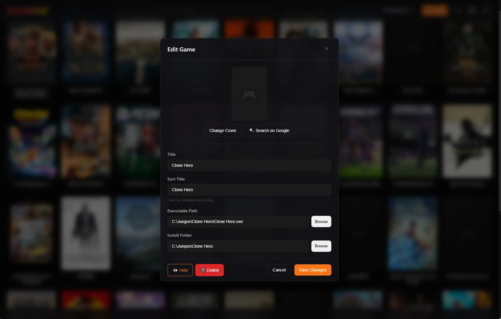Viewport: 501px width, 319px height.
Task: Click the Change Cover button
Action: point(223,131)
